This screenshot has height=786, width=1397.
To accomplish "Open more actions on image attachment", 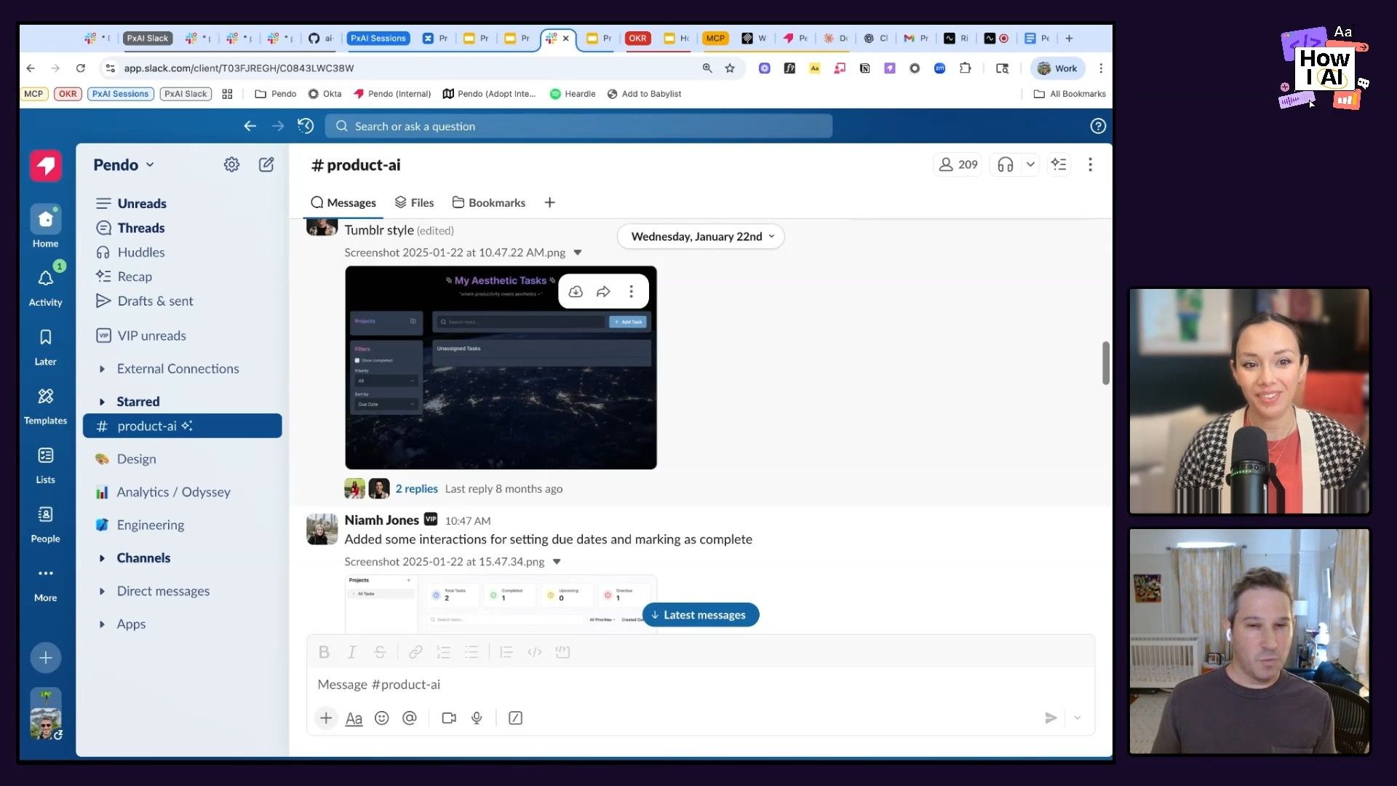I will pos(631,292).
